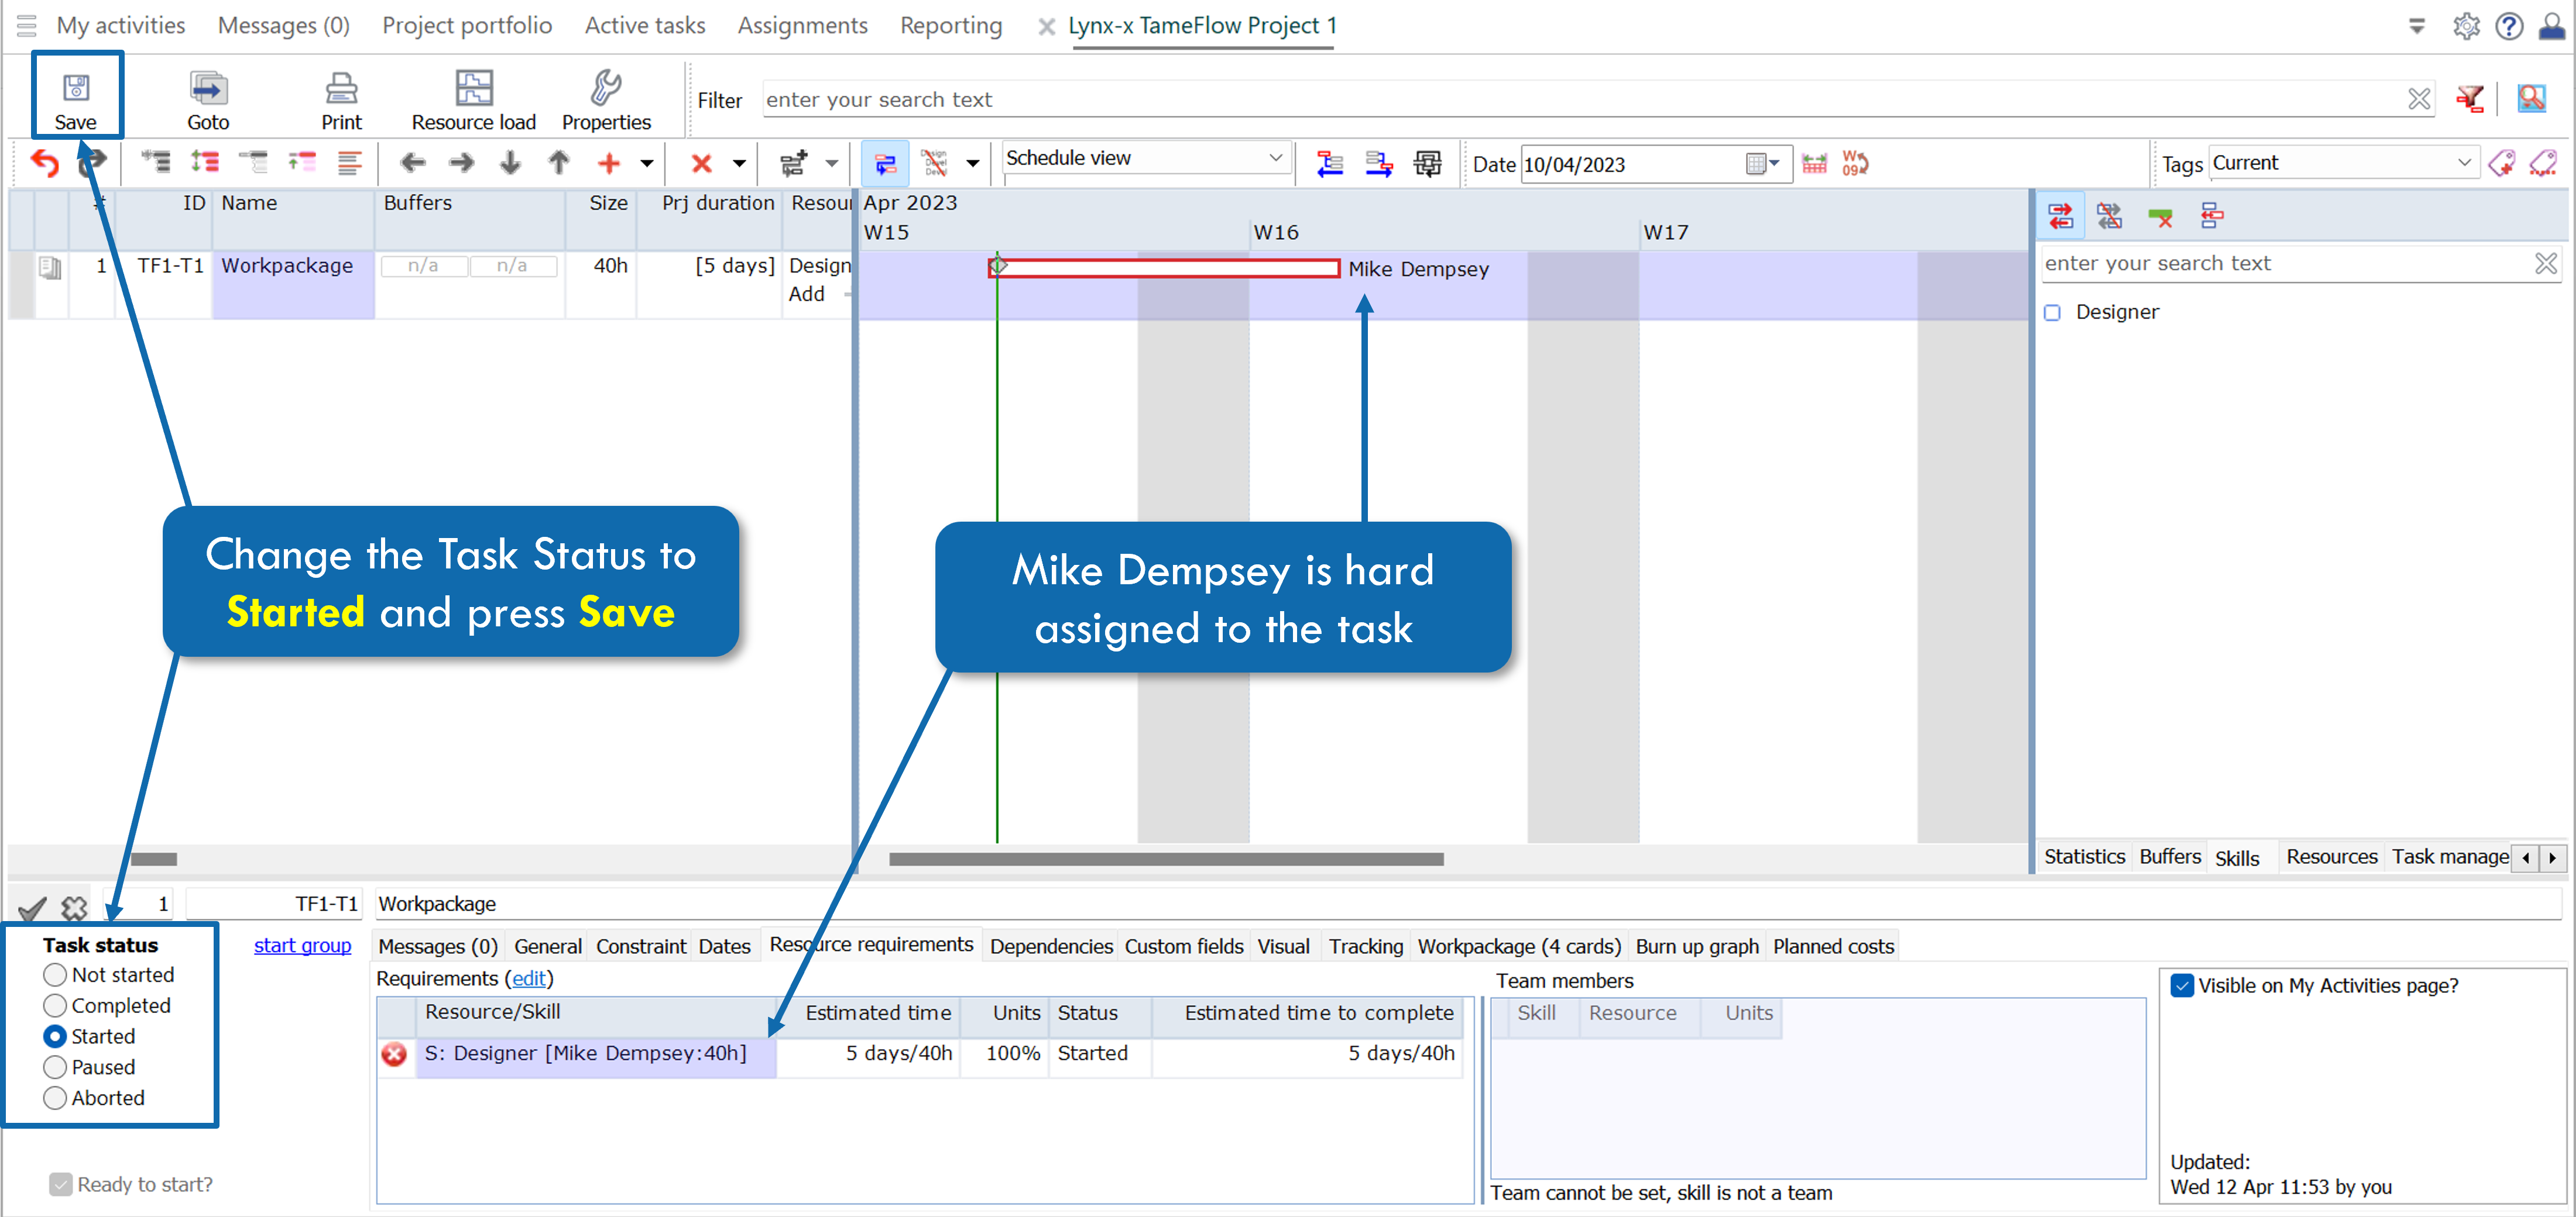Image resolution: width=2576 pixels, height=1217 pixels.
Task: Click the move down arrow icon
Action: [510, 162]
